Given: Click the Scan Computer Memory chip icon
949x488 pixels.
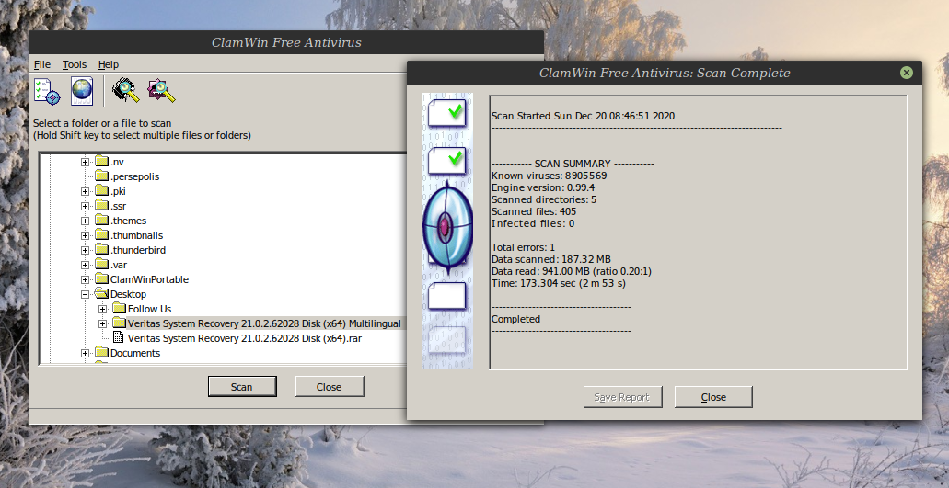Looking at the screenshot, I should pyautogui.click(x=126, y=91).
